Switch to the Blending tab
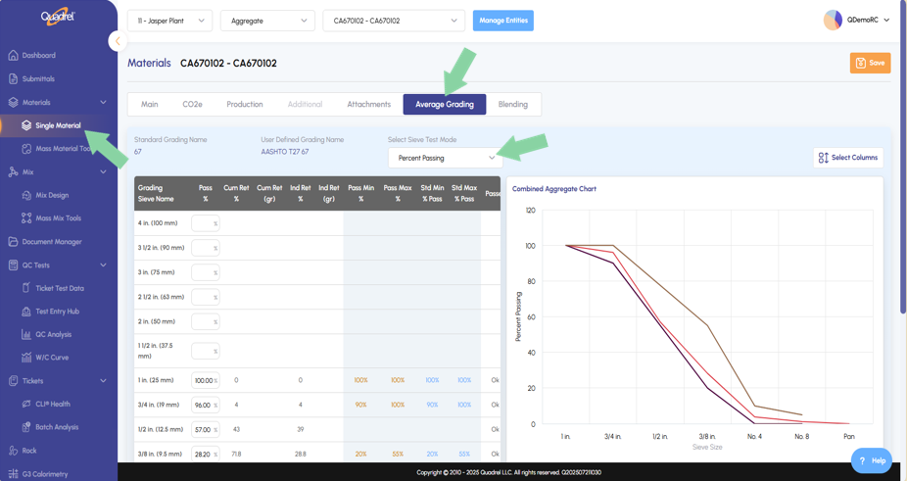907x481 pixels. coord(513,104)
